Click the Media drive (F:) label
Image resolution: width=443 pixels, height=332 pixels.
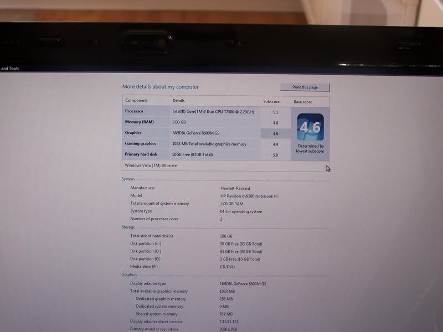[144, 267]
